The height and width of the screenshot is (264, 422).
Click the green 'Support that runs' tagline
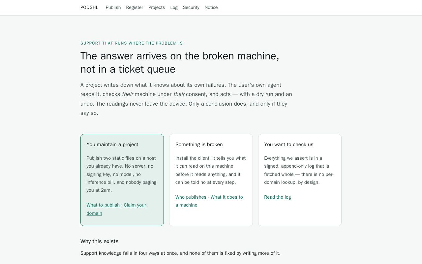132,43
